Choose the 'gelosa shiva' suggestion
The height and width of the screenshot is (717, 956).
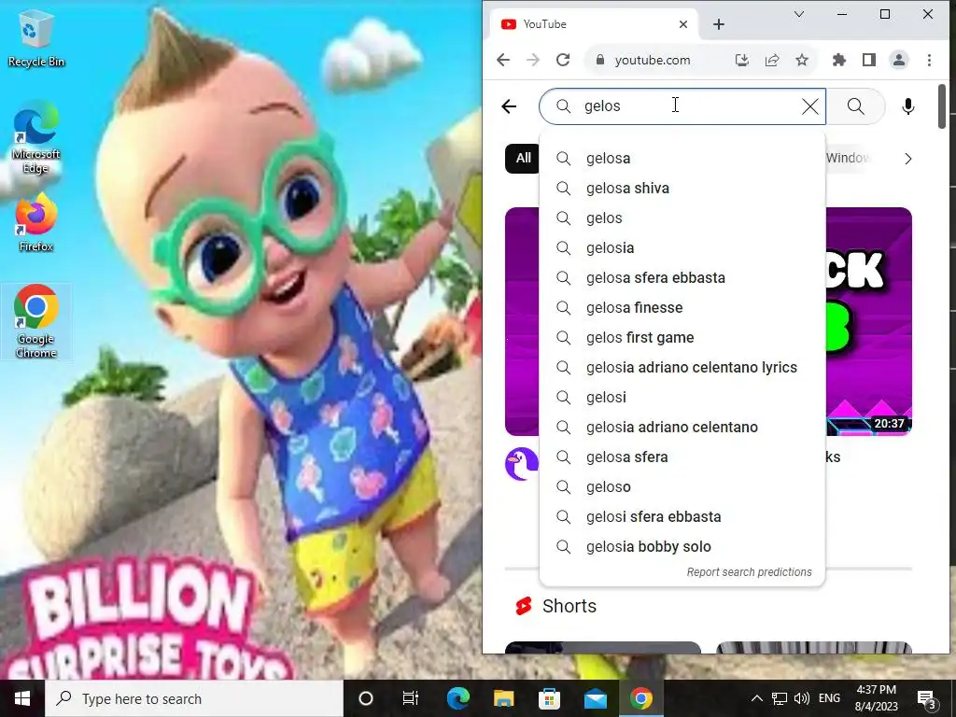click(682, 189)
